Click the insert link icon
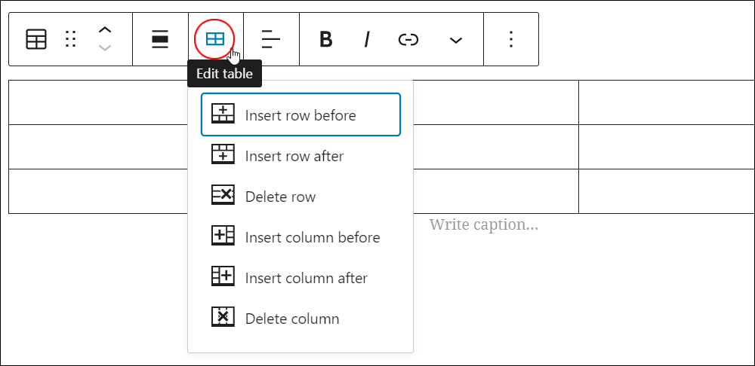The width and height of the screenshot is (755, 366). [408, 40]
